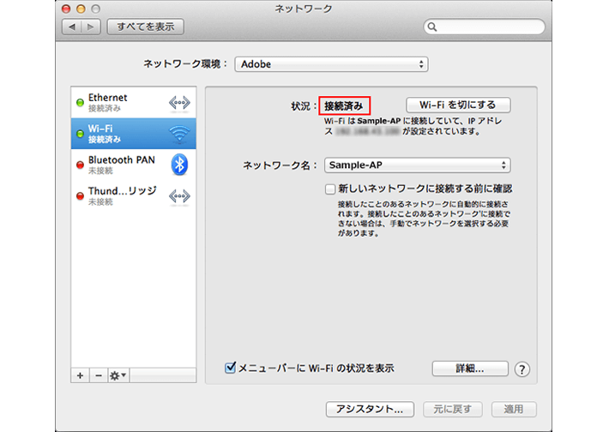Open the advanced 詳細 settings button
The width and height of the screenshot is (609, 432).
469,369
